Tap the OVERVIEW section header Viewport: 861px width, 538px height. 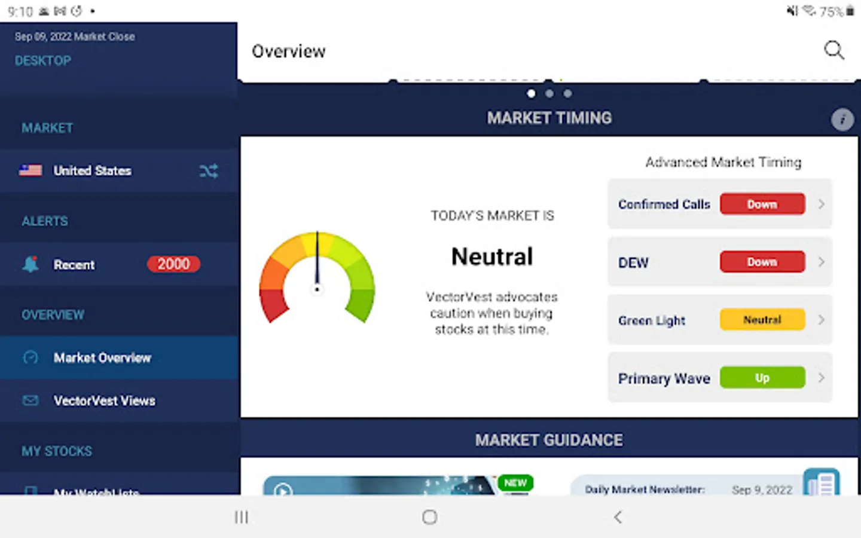(53, 314)
